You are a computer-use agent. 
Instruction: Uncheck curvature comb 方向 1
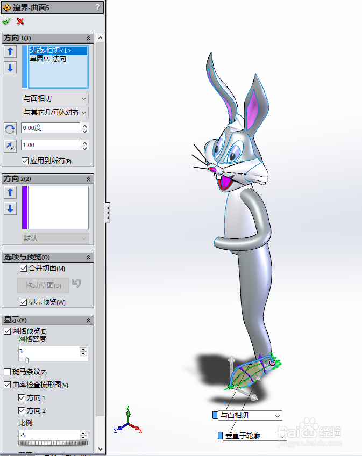(22, 397)
